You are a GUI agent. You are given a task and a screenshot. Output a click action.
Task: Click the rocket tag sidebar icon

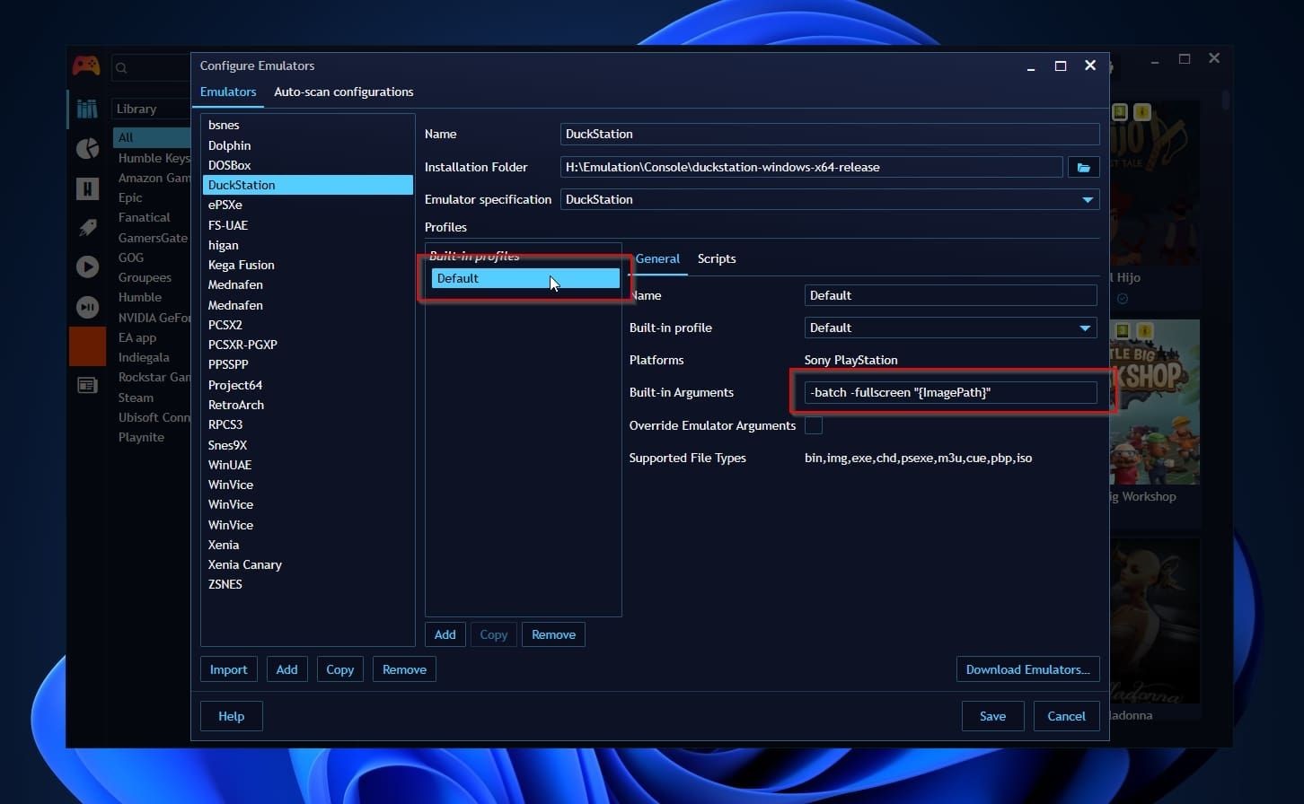87,227
